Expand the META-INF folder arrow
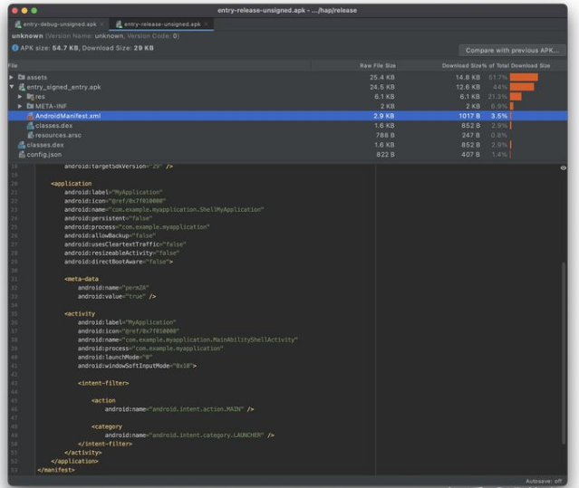The width and height of the screenshot is (579, 488). (20, 106)
